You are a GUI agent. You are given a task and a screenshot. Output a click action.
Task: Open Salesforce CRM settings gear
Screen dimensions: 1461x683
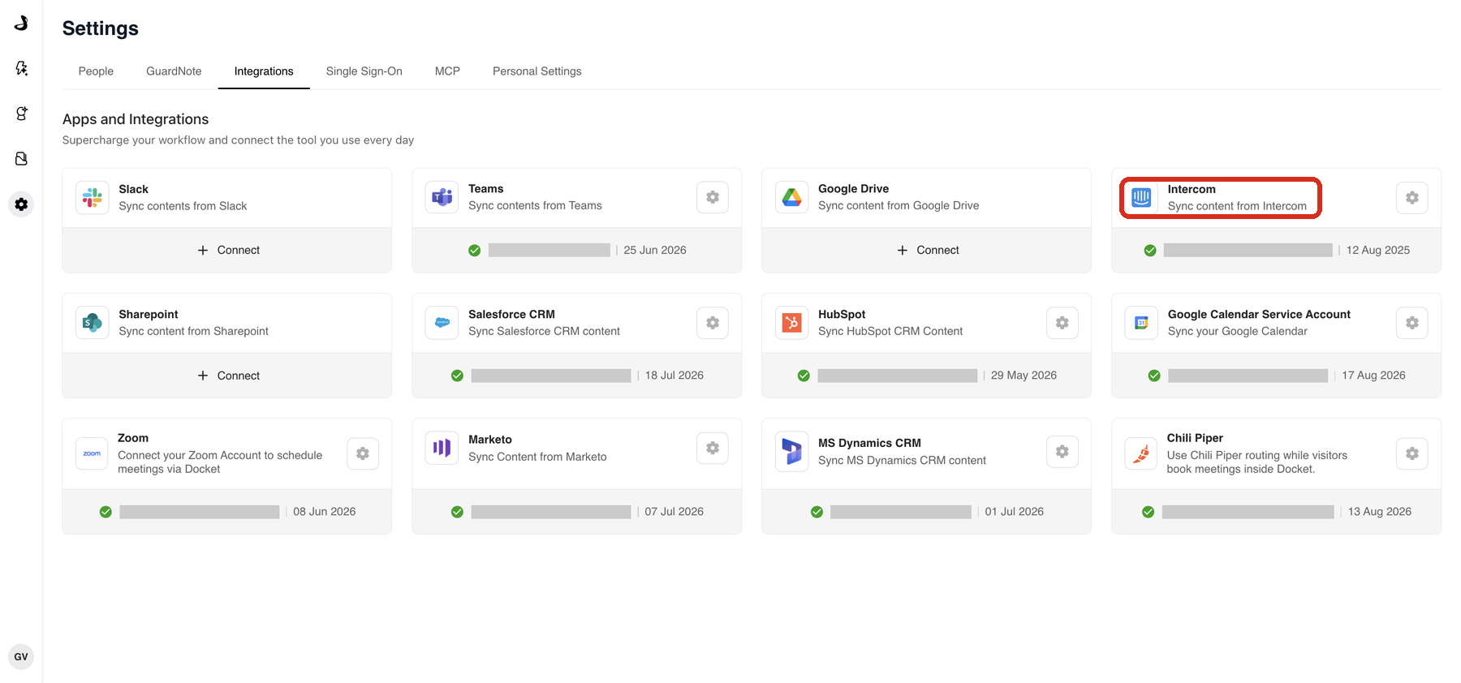713,323
